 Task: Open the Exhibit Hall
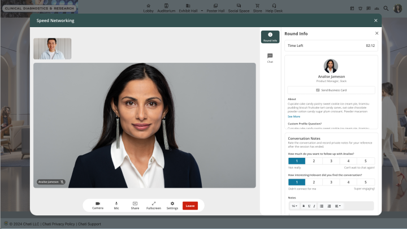click(x=188, y=8)
